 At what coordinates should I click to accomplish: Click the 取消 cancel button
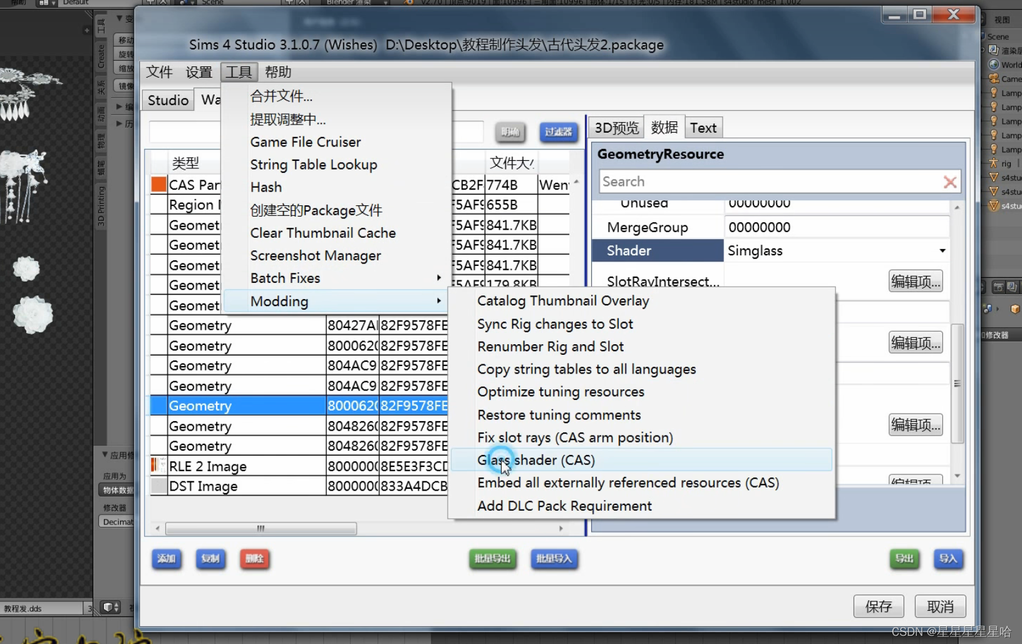click(x=940, y=606)
